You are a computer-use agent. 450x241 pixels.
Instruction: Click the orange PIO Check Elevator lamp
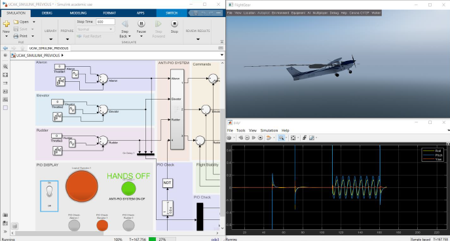point(102,225)
